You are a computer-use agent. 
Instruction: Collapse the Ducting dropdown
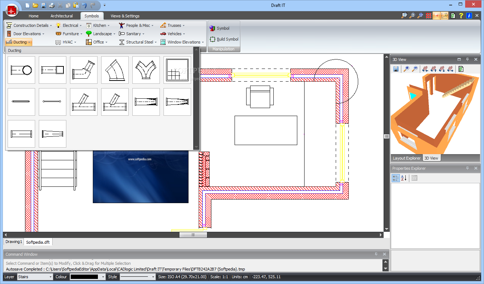(x=18, y=42)
